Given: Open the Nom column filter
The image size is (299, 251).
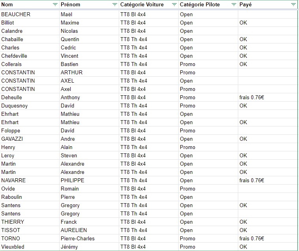Looking at the screenshot, I should [x=55, y=5].
